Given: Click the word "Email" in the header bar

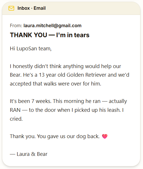Looking at the screenshot, I should (40, 8).
